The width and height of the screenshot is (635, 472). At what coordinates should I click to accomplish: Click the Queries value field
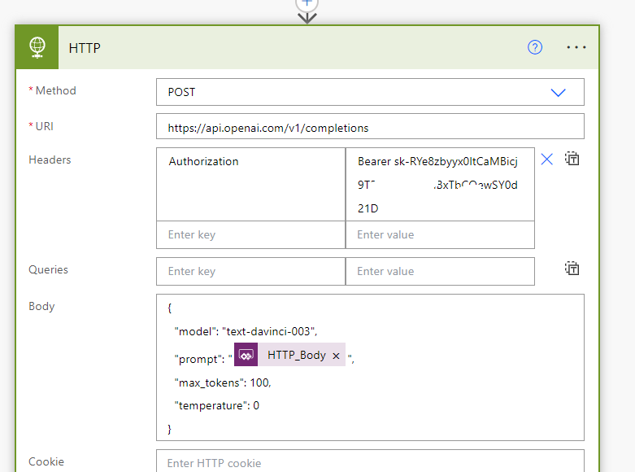tap(439, 272)
